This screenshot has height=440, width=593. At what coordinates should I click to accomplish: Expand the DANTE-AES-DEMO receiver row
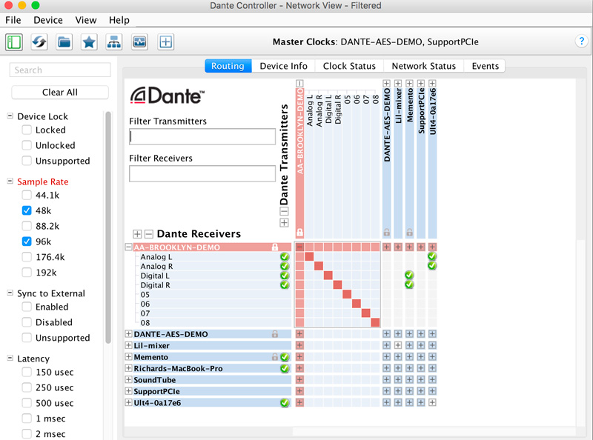[128, 334]
